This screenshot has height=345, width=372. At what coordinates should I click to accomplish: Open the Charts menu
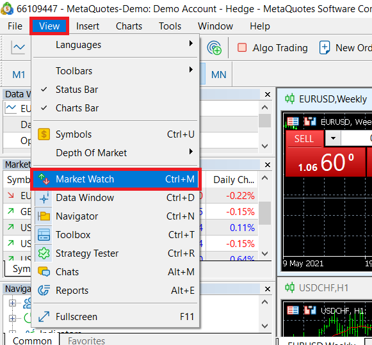[129, 26]
